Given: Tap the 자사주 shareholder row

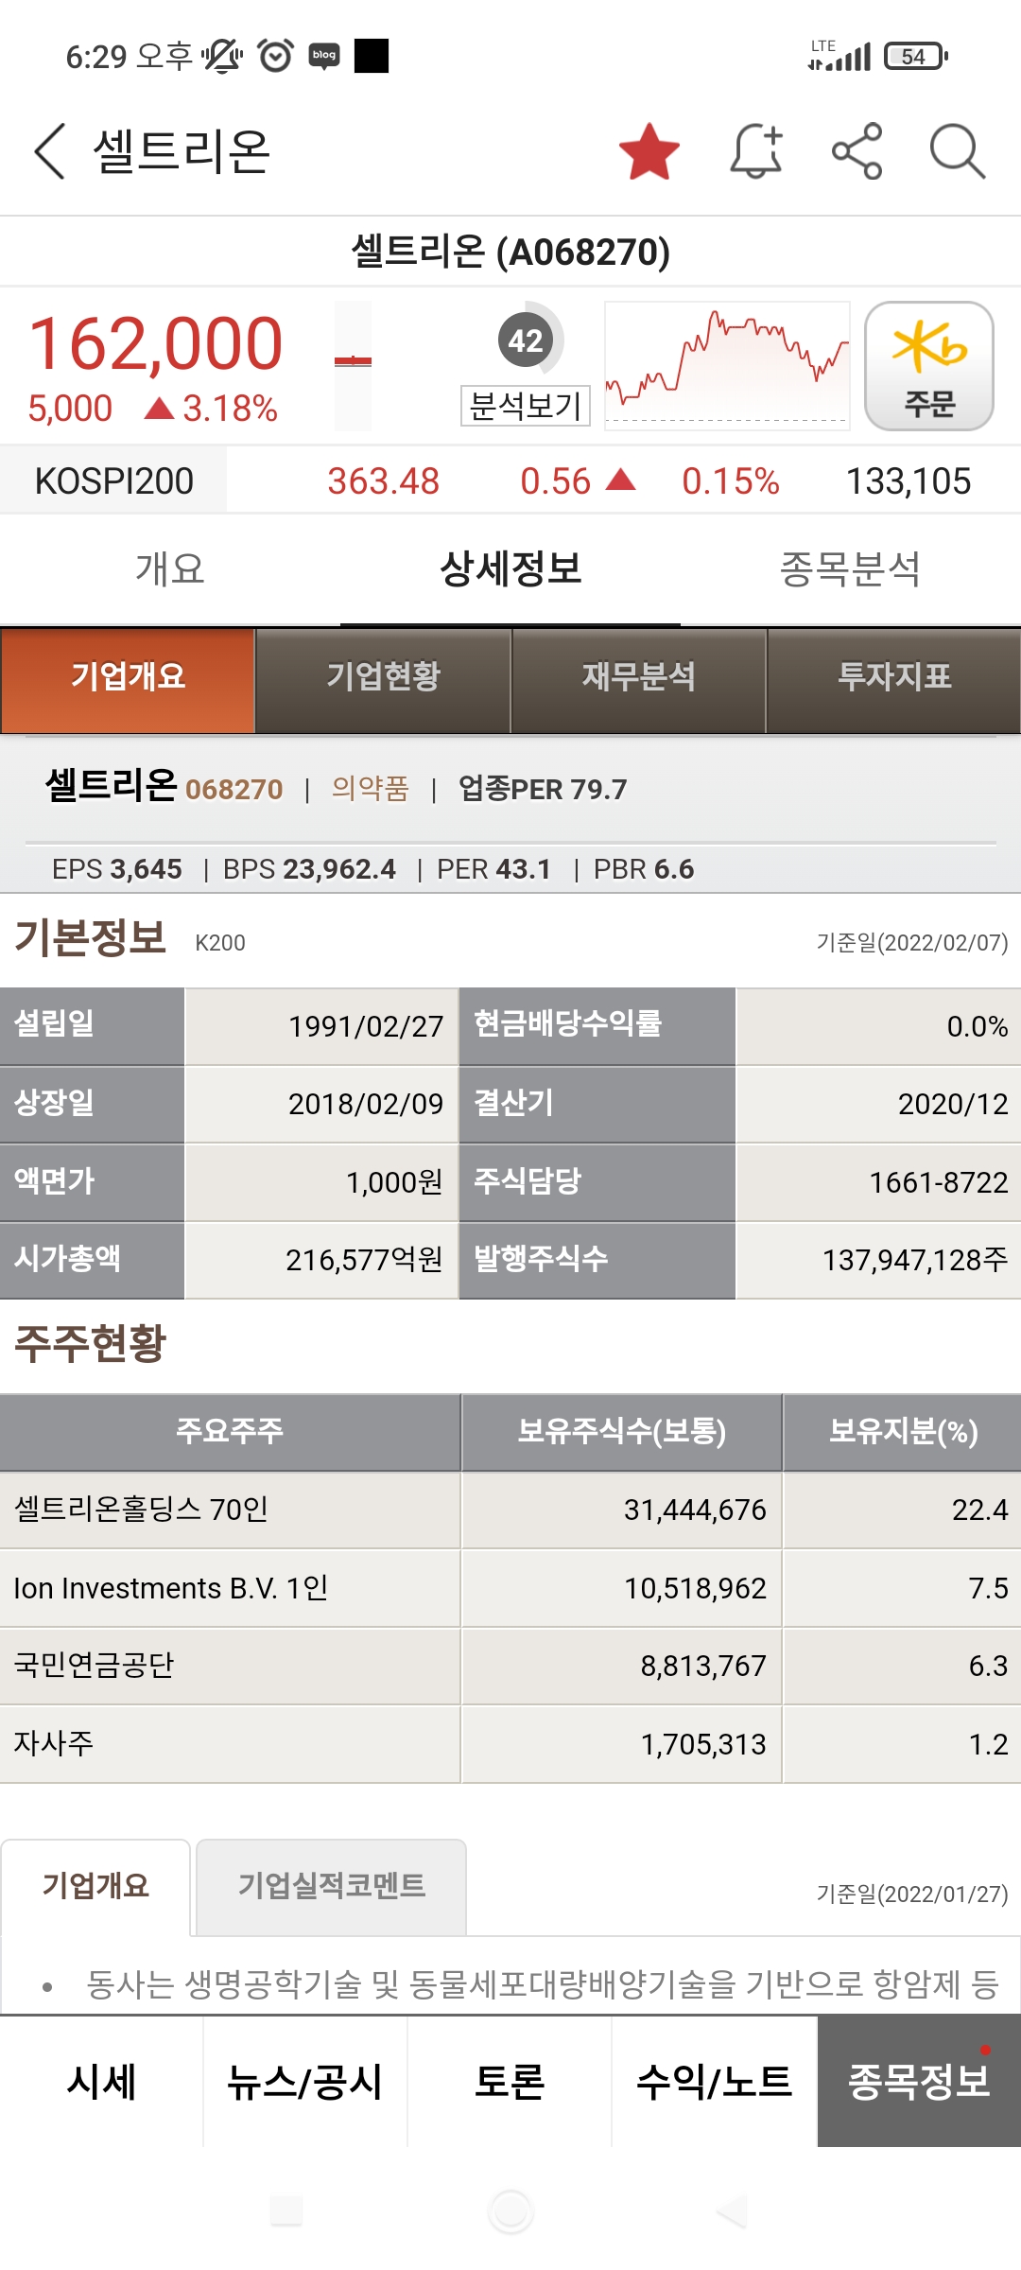Looking at the screenshot, I should click(510, 1744).
